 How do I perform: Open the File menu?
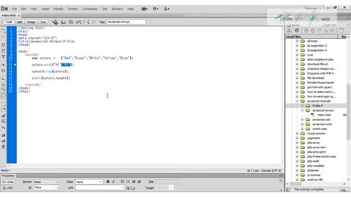[x=14, y=9]
